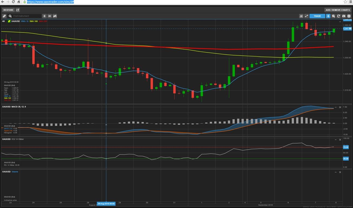Go back in browser
This screenshot has width=353, height=208.
(3, 2)
